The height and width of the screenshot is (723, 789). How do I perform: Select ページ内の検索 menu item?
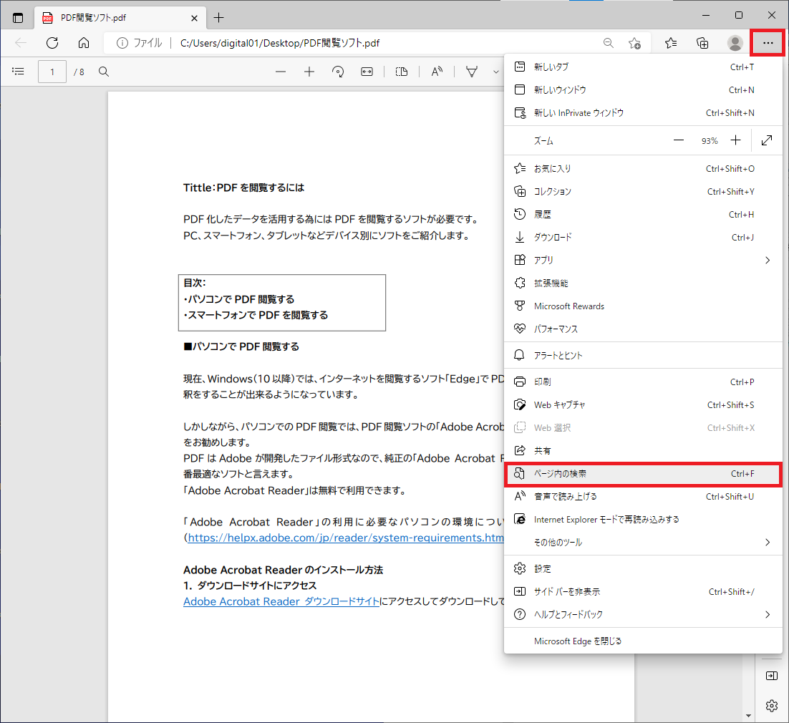(x=643, y=474)
